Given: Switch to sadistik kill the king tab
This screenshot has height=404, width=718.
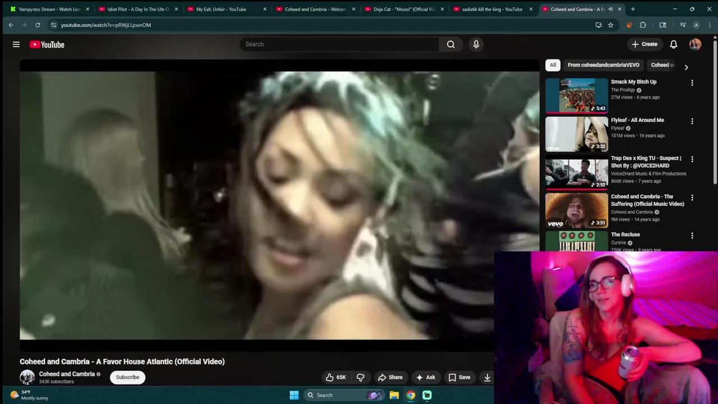Looking at the screenshot, I should pyautogui.click(x=491, y=9).
